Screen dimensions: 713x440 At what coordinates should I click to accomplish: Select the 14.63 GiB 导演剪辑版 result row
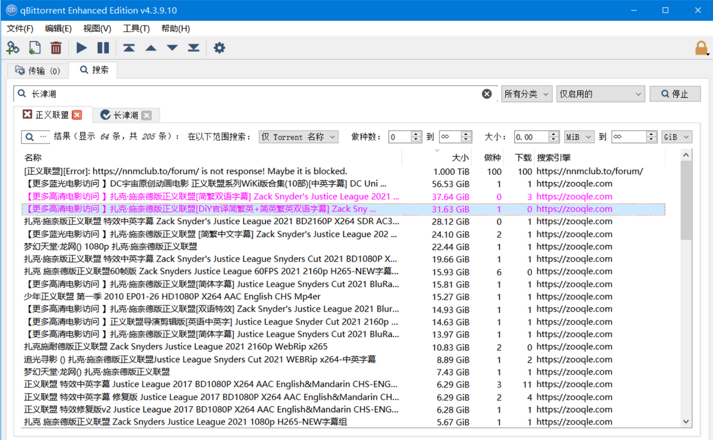[343, 322]
